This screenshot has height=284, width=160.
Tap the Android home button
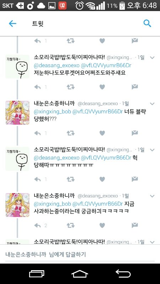pos(80,274)
